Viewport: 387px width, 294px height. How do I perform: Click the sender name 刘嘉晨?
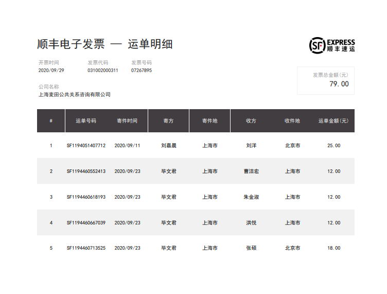click(168, 146)
